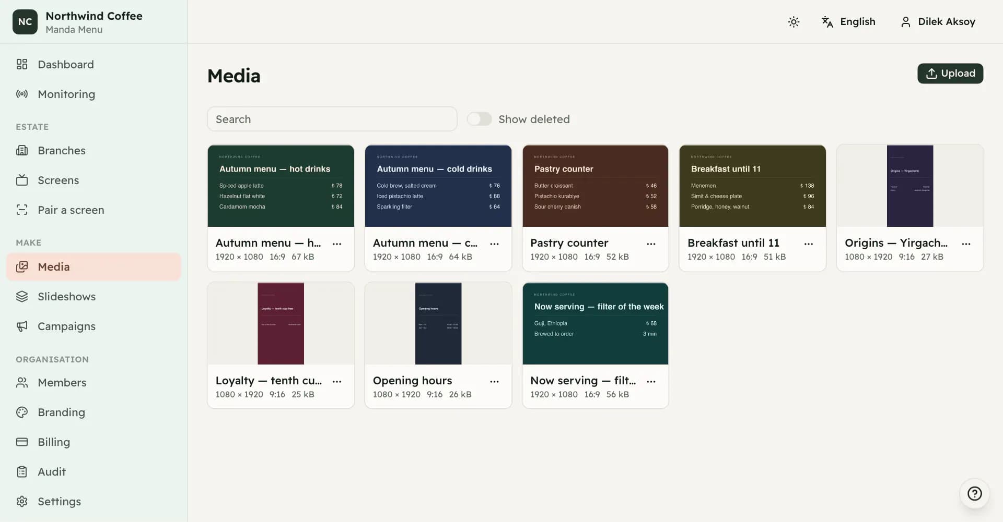Click the Settings gear icon
The width and height of the screenshot is (1003, 522).
pos(22,501)
